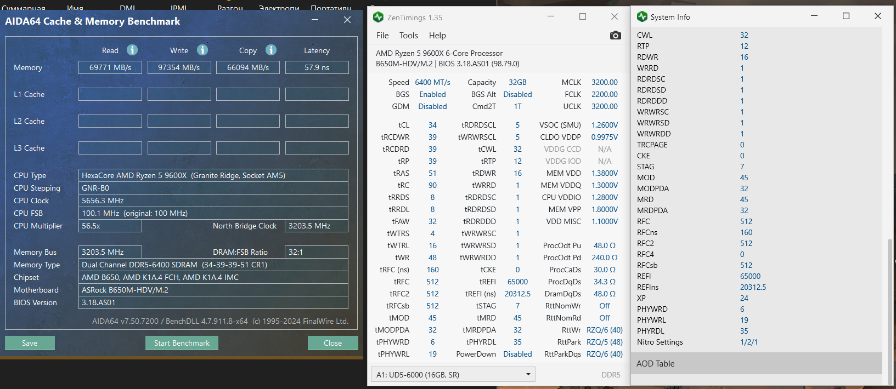The width and height of the screenshot is (896, 389).
Task: Open the IPMI tab in background window
Action: [179, 8]
